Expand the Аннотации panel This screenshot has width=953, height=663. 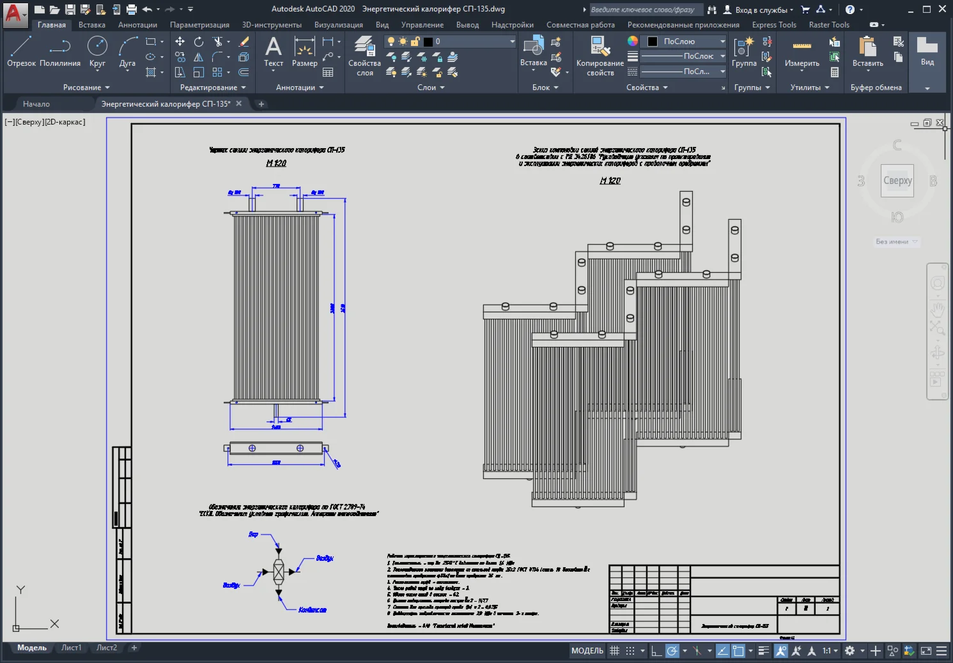pos(300,88)
